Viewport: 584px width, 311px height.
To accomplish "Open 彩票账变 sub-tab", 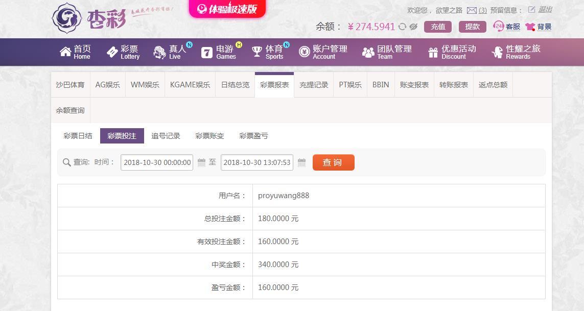I will pos(209,136).
